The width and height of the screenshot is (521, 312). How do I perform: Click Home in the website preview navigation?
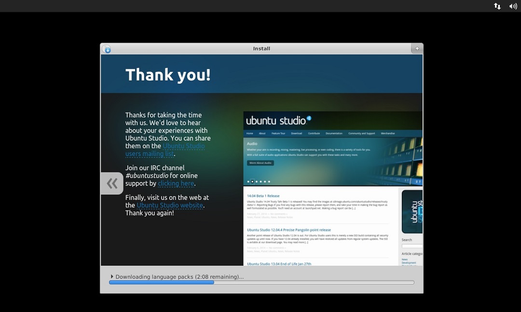(249, 133)
